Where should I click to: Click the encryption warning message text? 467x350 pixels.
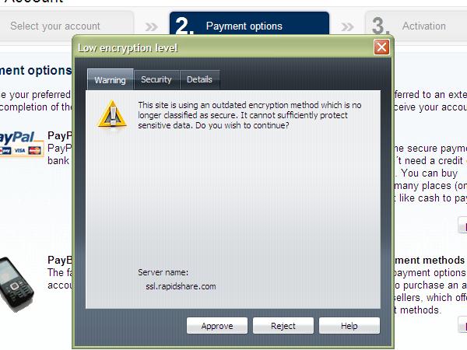(250, 115)
